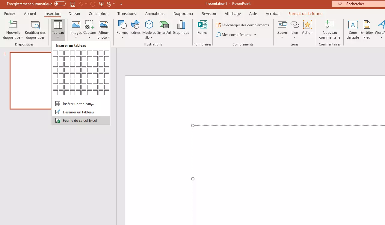The height and width of the screenshot is (225, 385).
Task: Add a Nouveau commentaire
Action: tap(330, 30)
